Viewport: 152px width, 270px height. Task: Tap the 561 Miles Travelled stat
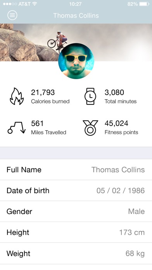(48, 128)
